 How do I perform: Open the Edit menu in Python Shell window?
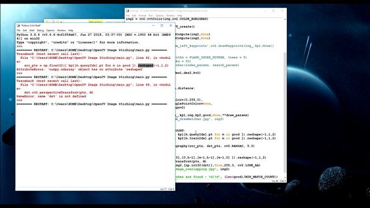25,31
